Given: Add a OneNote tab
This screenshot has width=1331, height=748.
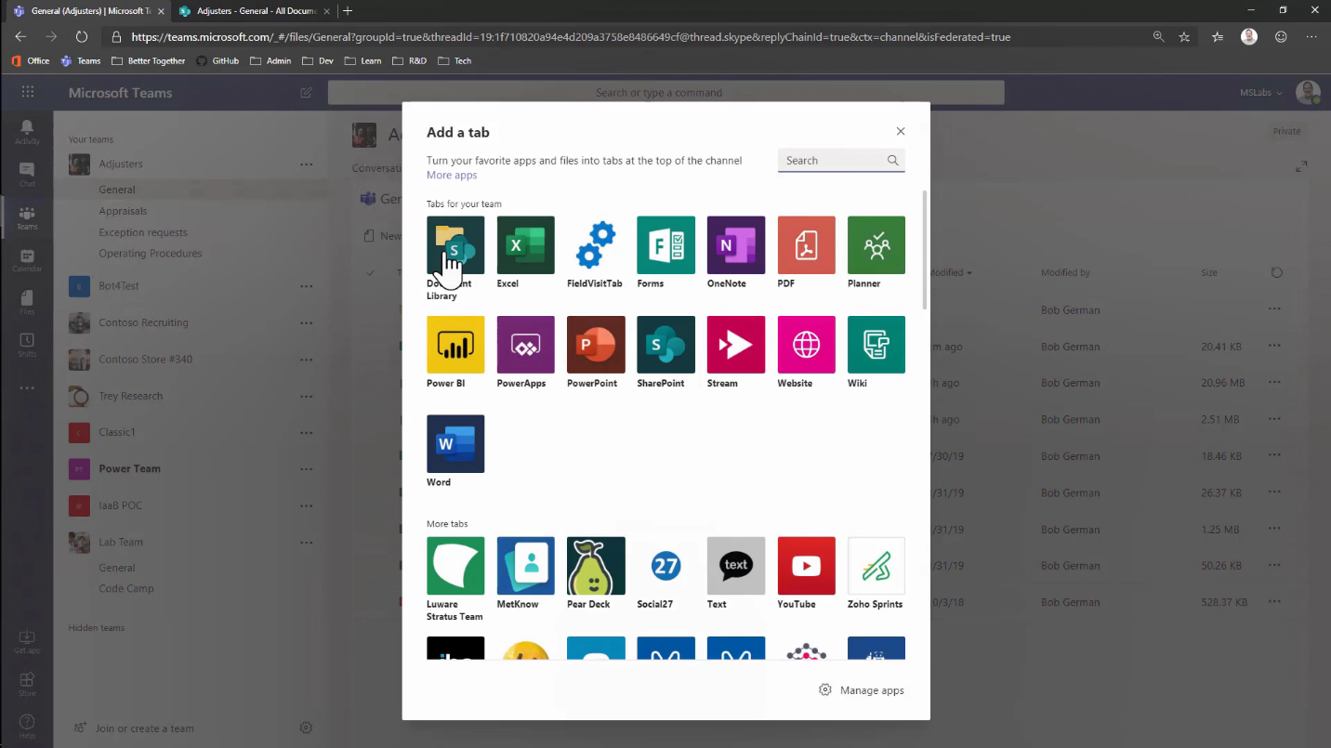Looking at the screenshot, I should pyautogui.click(x=736, y=245).
